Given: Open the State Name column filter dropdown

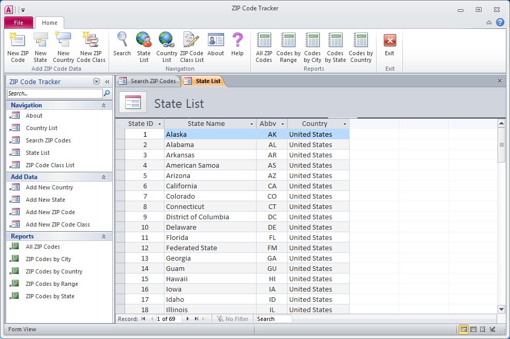Looking at the screenshot, I should pyautogui.click(x=251, y=124).
